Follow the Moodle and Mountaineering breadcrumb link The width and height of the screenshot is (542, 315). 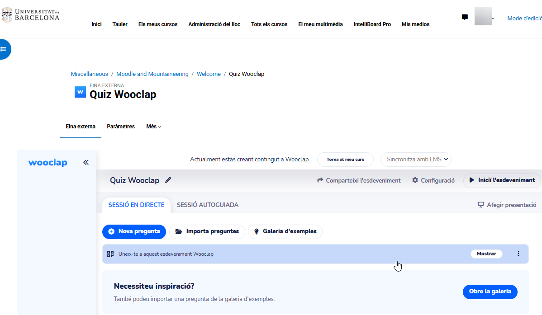click(152, 74)
